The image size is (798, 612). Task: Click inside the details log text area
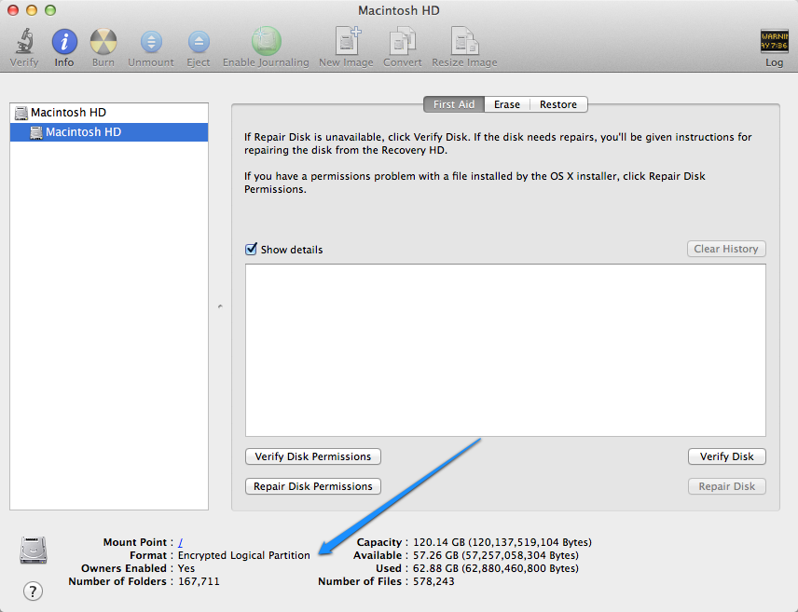point(505,350)
